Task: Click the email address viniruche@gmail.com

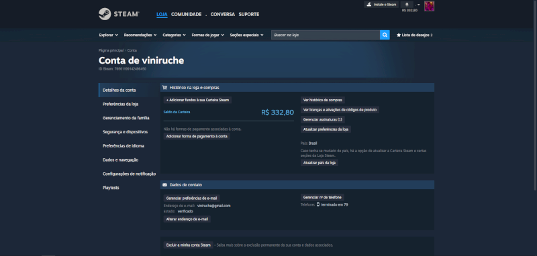Action: (x=214, y=206)
